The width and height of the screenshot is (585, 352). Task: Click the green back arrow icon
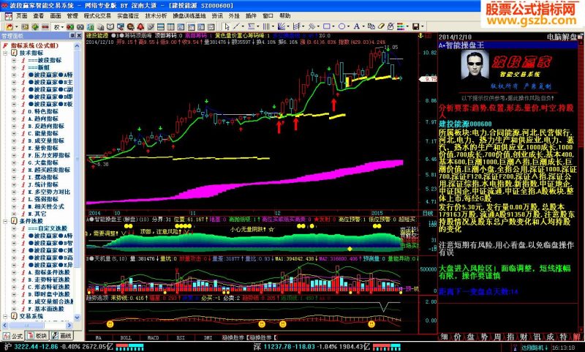(35, 27)
